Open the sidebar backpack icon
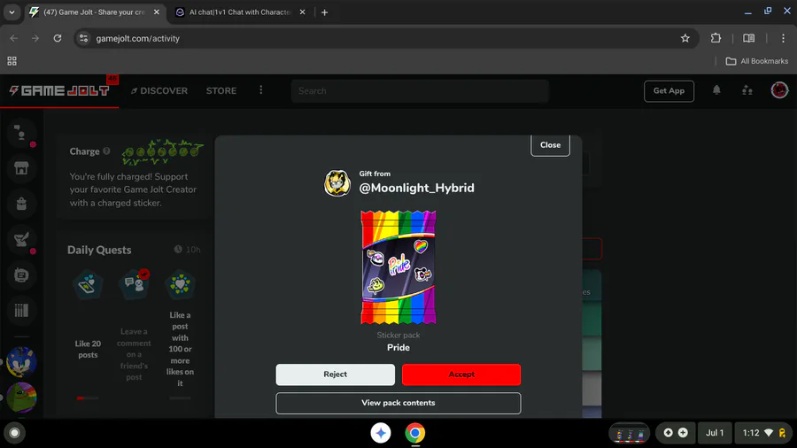 [21, 205]
